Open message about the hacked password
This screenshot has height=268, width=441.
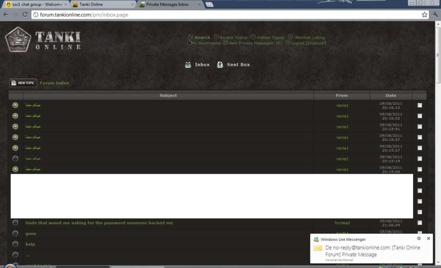click(99, 223)
